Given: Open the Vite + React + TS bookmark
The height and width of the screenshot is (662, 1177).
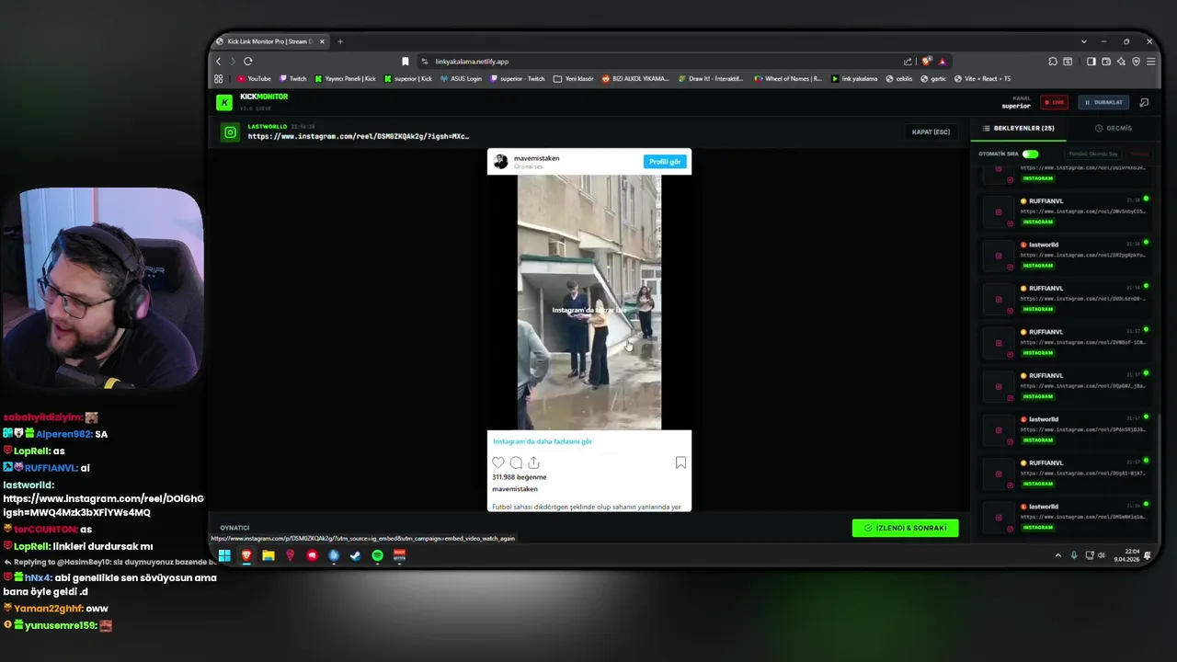Looking at the screenshot, I should pyautogui.click(x=982, y=79).
